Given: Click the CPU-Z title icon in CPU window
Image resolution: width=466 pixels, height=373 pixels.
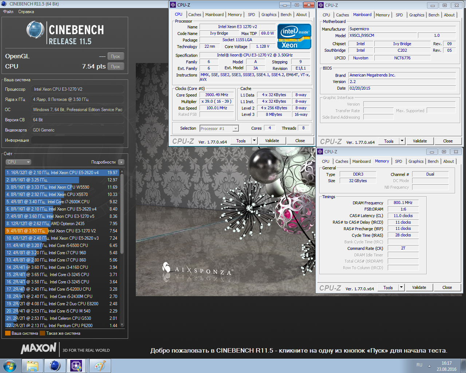Looking at the screenshot, I should tap(173, 5).
